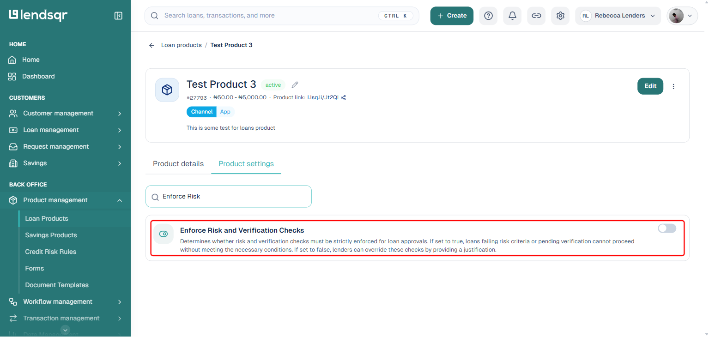Click the back arrow beside Loan products

pos(151,45)
